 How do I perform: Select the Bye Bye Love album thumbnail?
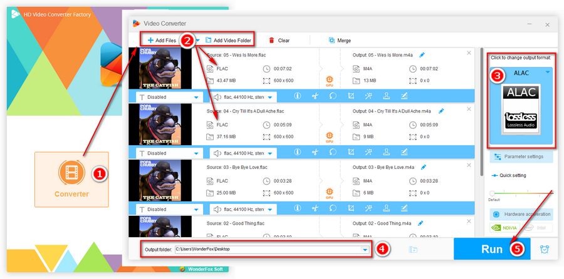point(160,181)
